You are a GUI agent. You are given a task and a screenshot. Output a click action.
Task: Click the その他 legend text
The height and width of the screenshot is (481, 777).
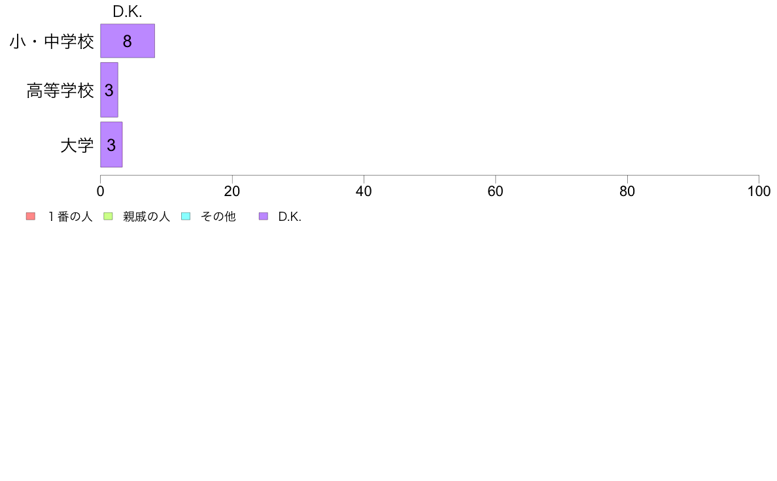218,216
